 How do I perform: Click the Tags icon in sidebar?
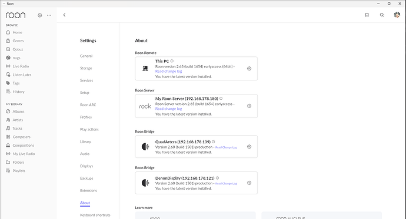(8, 83)
